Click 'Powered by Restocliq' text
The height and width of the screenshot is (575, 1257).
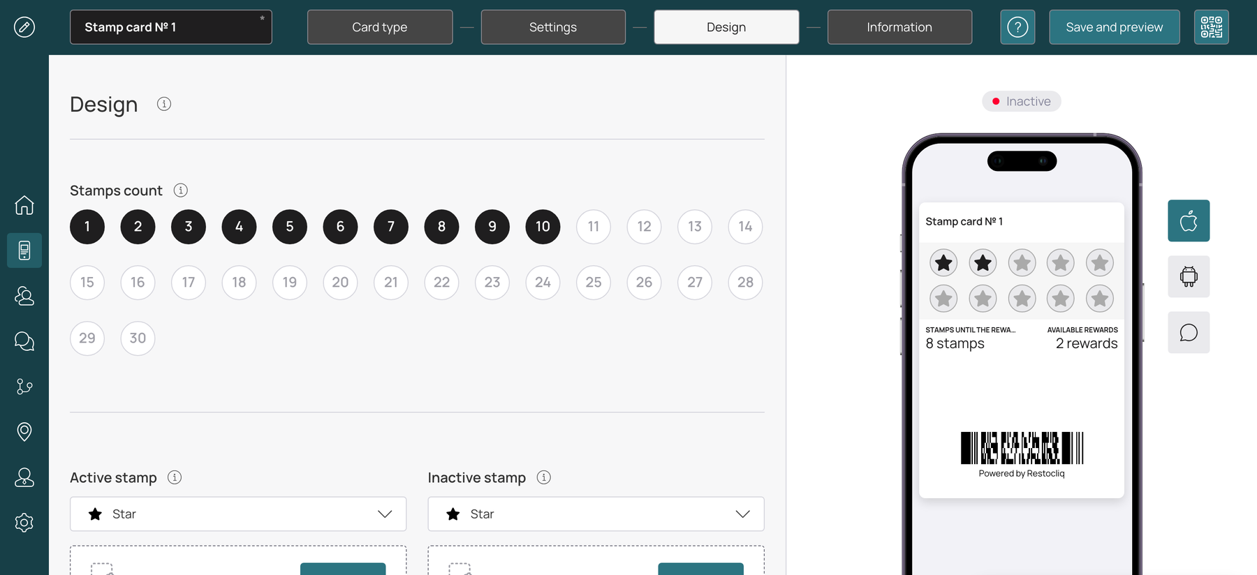point(1022,474)
